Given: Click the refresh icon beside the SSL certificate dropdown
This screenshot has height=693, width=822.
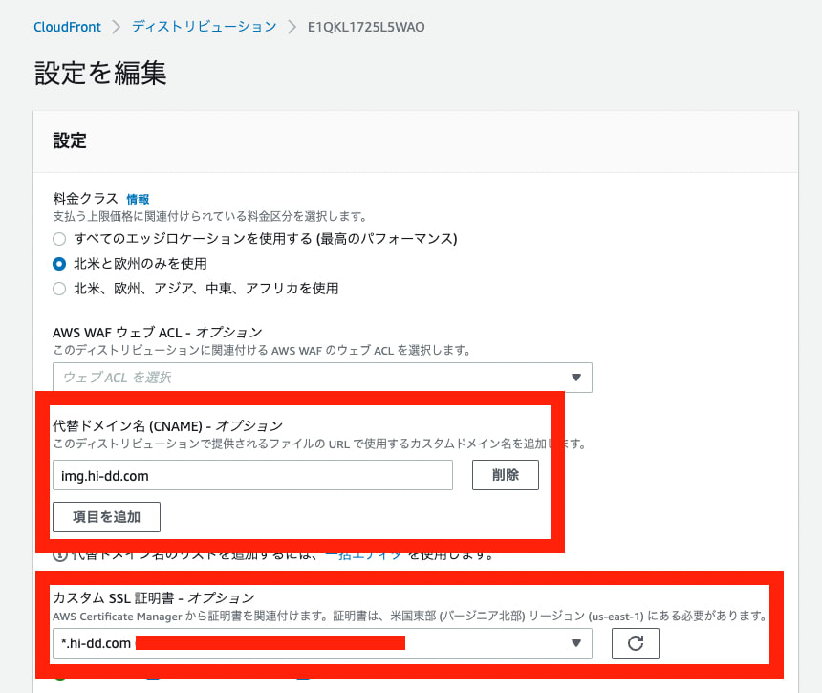Looking at the screenshot, I should point(636,643).
